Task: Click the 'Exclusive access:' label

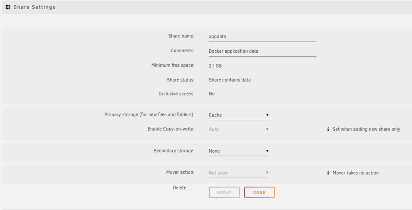Action: 177,94
